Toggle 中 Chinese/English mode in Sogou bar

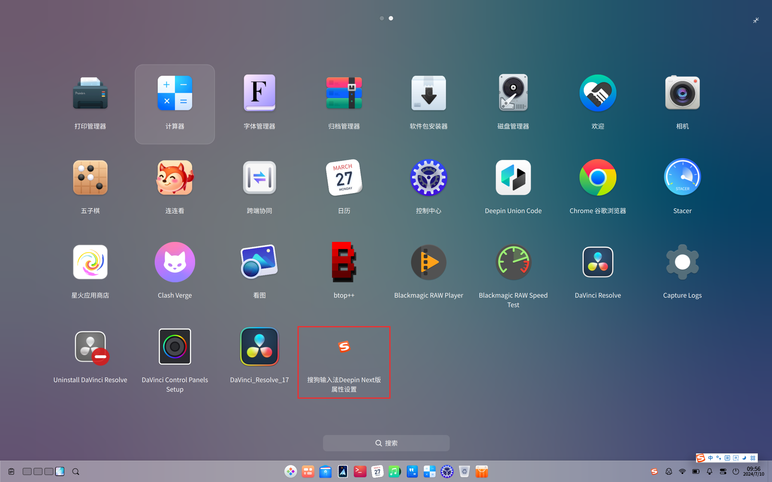point(710,458)
